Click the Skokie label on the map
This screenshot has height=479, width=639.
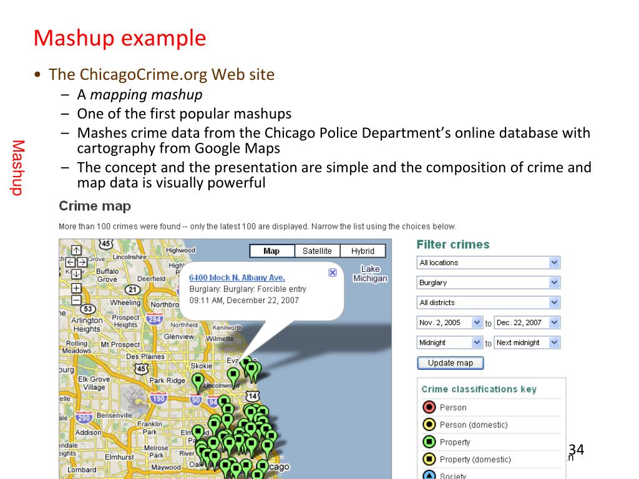202,365
